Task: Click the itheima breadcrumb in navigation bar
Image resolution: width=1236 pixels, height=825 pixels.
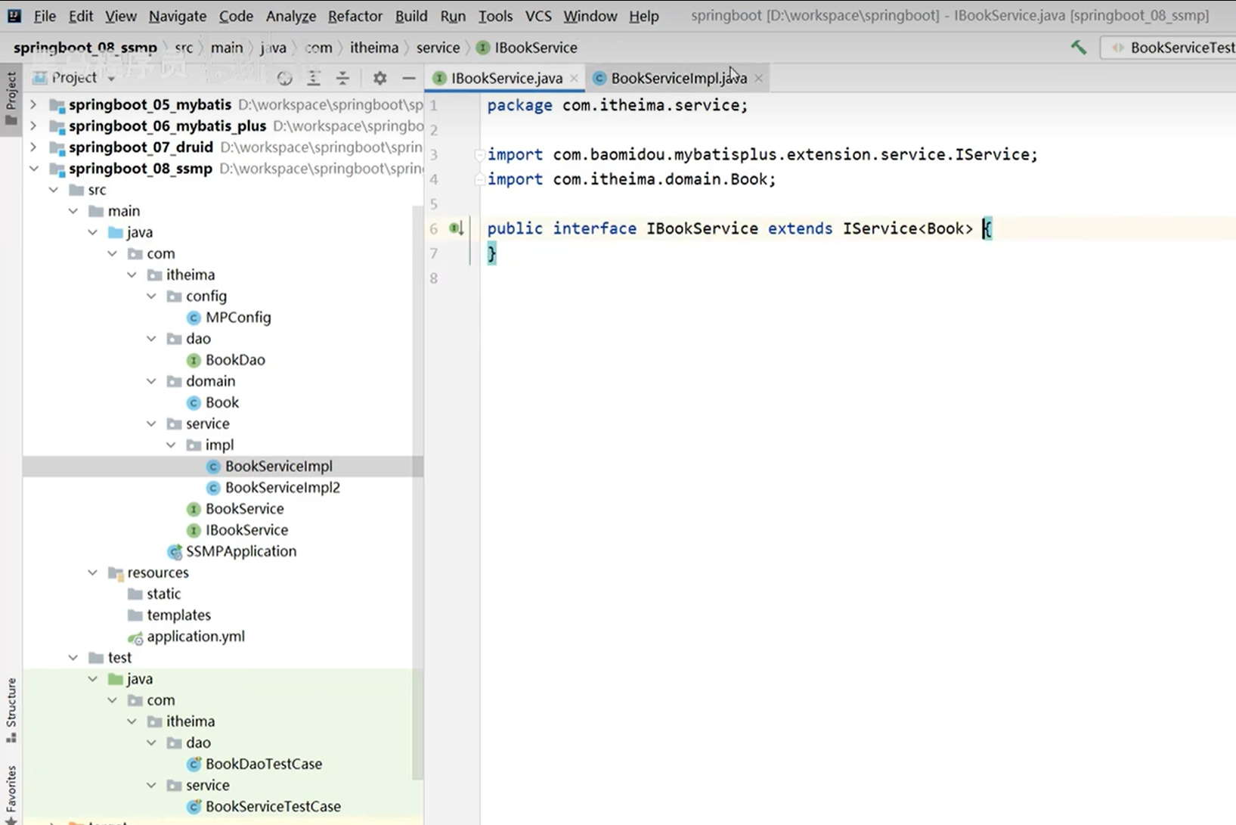Action: coord(373,48)
